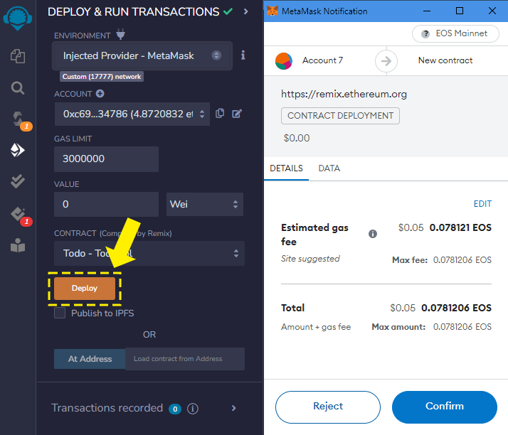Viewport: 508px width, 435px height.
Task: Open Solidity compiler sidebar icon
Action: (x=18, y=119)
